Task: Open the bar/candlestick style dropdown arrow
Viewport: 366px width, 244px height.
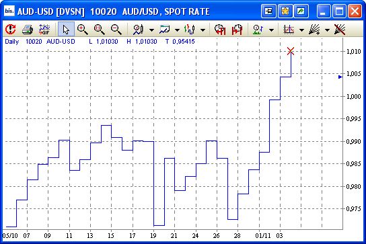Action: (203, 30)
